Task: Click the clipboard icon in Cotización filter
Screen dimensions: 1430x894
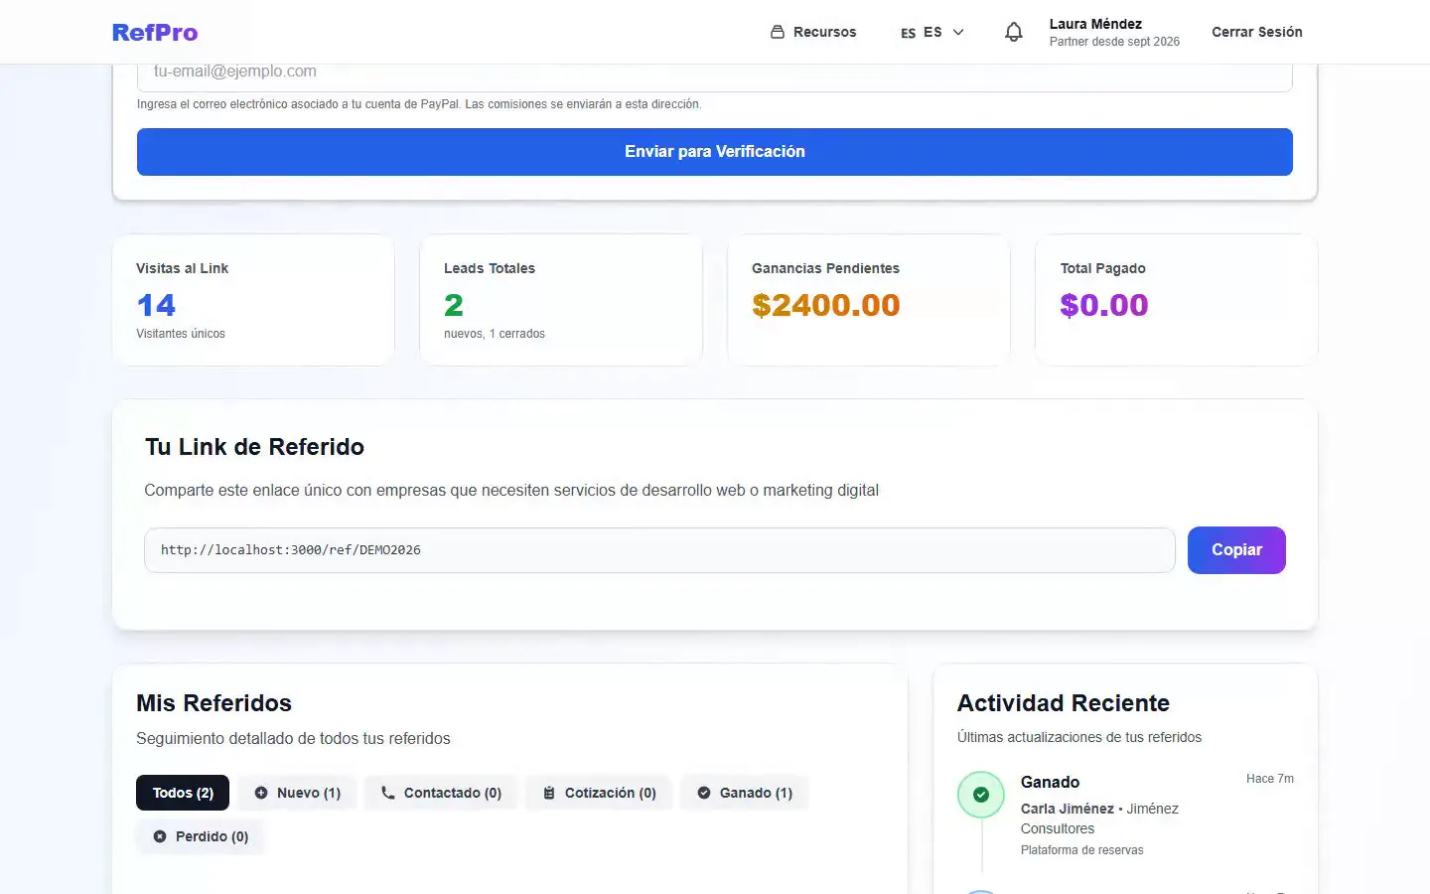Action: (549, 793)
